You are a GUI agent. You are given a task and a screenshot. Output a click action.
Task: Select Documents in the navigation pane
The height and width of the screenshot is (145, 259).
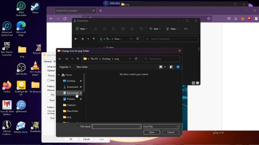pos(69,93)
